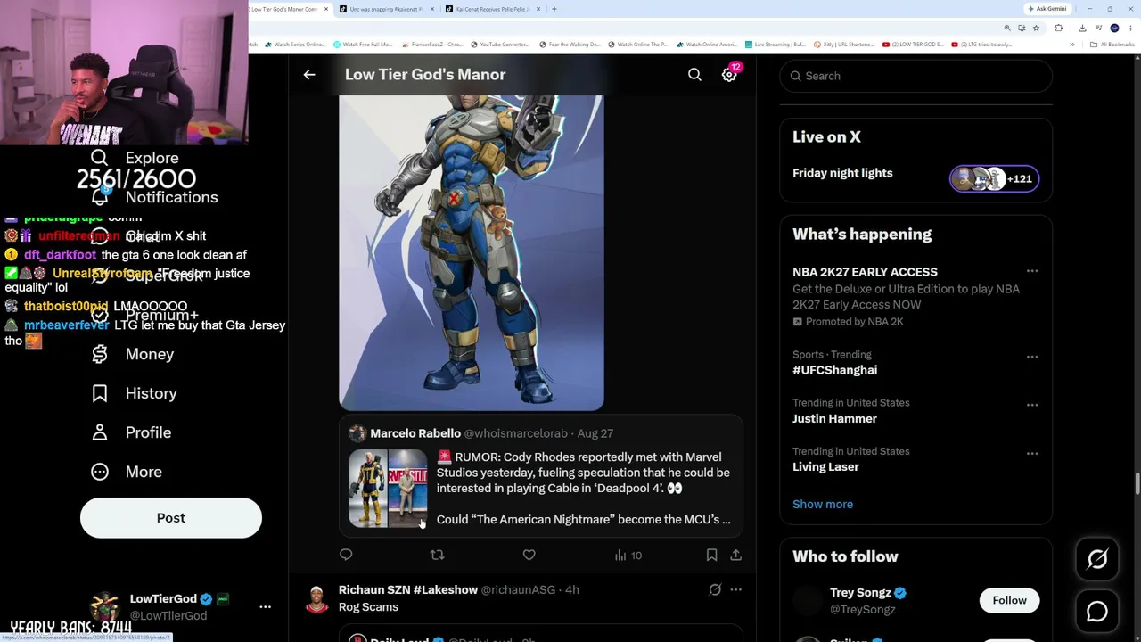The width and height of the screenshot is (1141, 642).
Task: Click Show more under What's happening
Action: [x=823, y=504]
